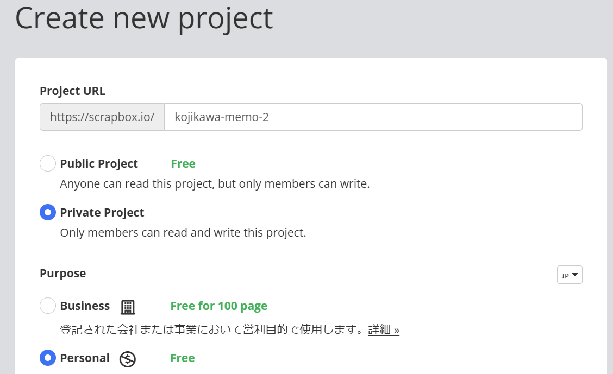Click the "Create new project" heading
Image resolution: width=613 pixels, height=374 pixels.
[x=143, y=17]
